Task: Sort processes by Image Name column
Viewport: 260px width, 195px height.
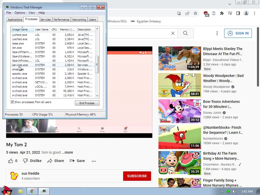Action: tap(22, 29)
